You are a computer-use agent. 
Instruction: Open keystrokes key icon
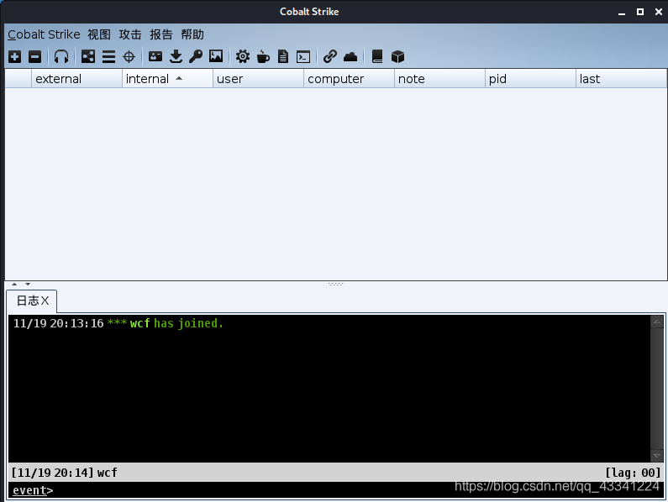coord(196,56)
